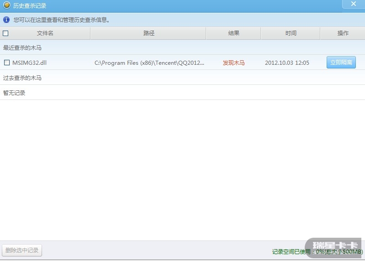The height and width of the screenshot is (261, 365).
Task: Click the blue info icon
Action: [6, 20]
